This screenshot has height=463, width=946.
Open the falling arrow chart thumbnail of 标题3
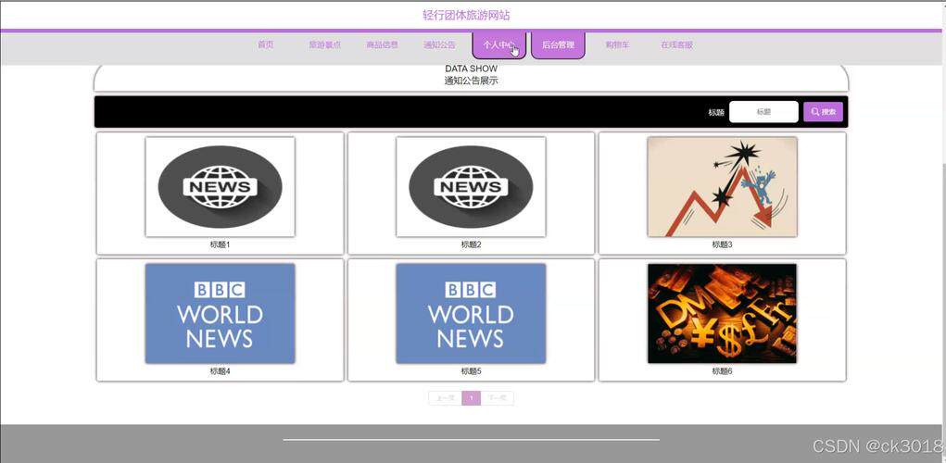coord(722,187)
